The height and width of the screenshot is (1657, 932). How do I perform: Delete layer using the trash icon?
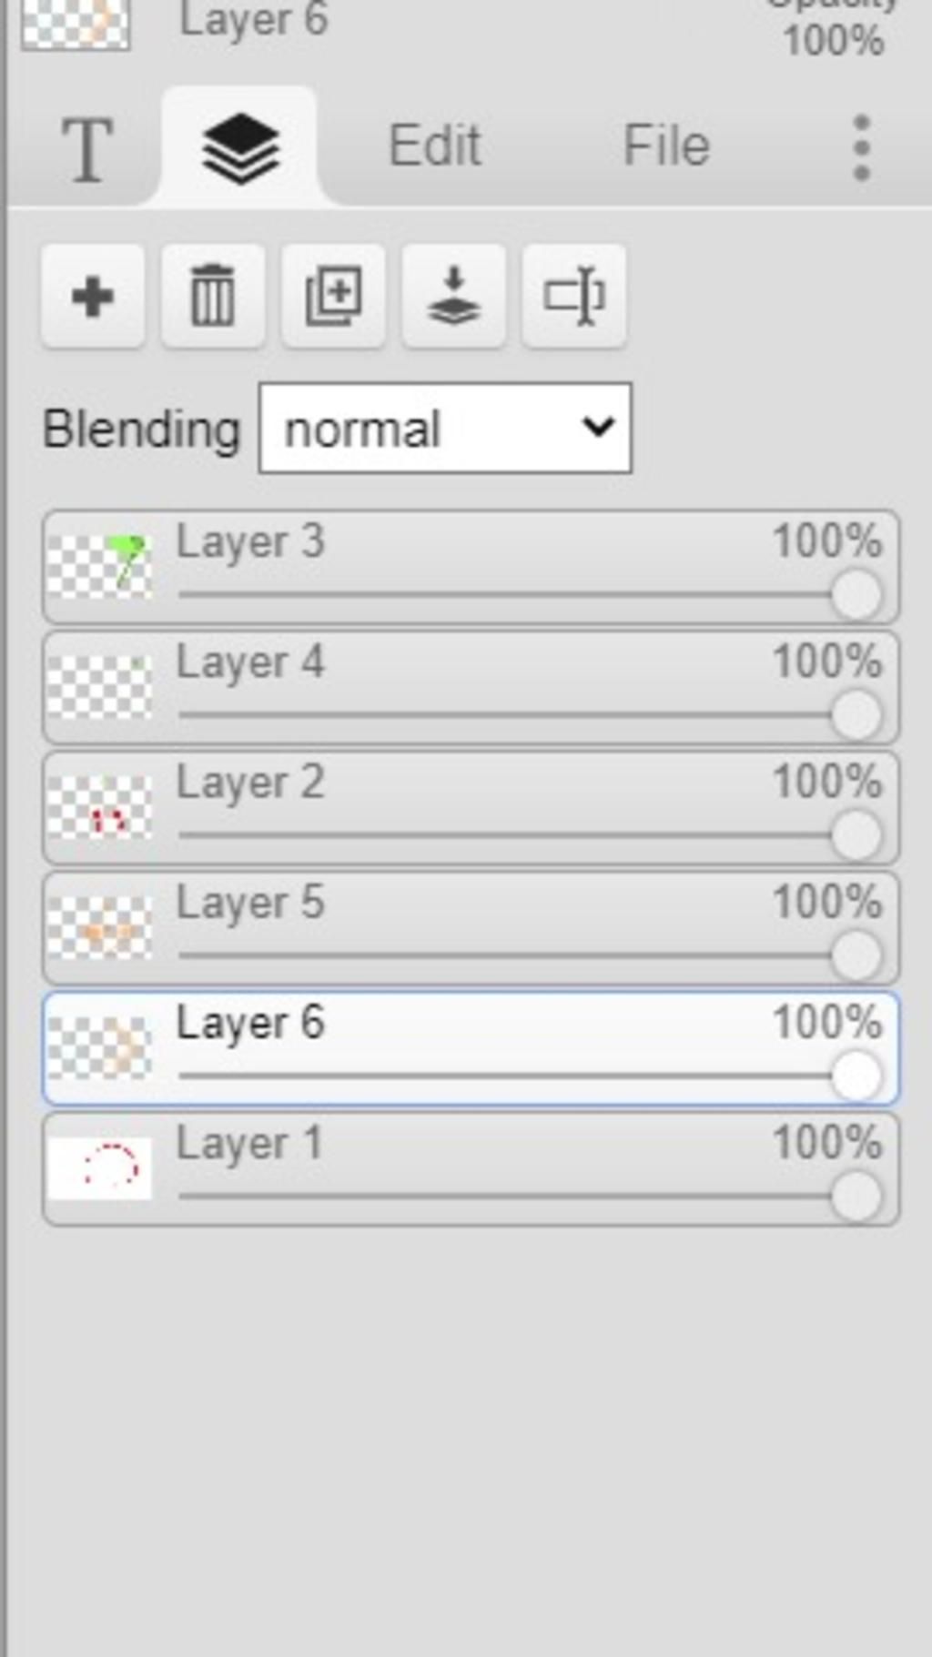pyautogui.click(x=212, y=296)
